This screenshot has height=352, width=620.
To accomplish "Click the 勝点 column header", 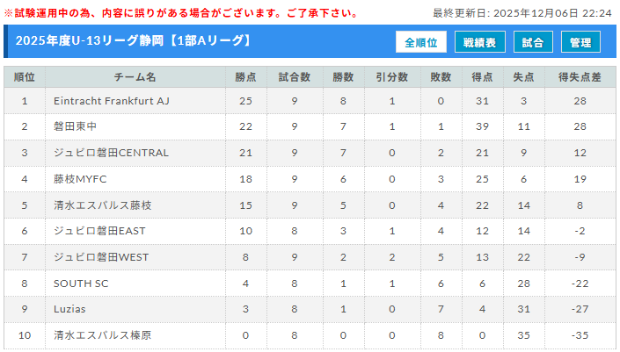I will [x=245, y=77].
